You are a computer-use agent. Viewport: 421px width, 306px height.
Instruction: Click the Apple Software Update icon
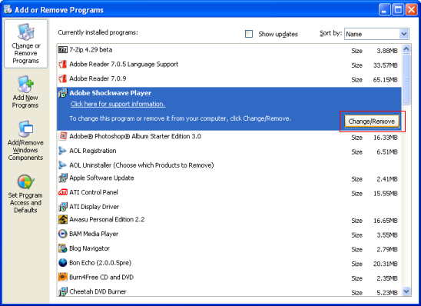click(62, 178)
